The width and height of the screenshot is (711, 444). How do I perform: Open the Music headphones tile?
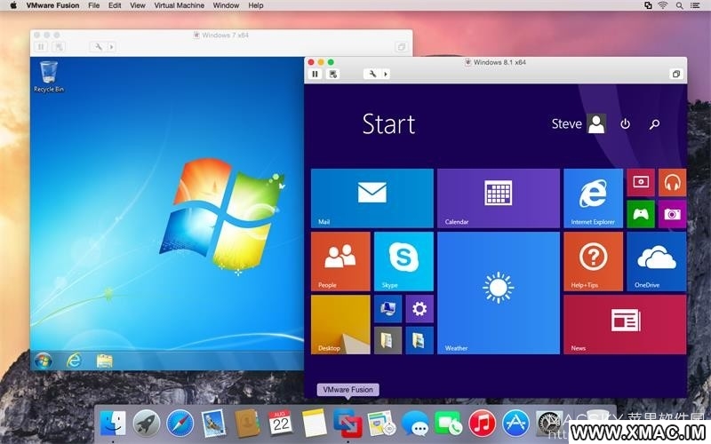[x=672, y=182]
